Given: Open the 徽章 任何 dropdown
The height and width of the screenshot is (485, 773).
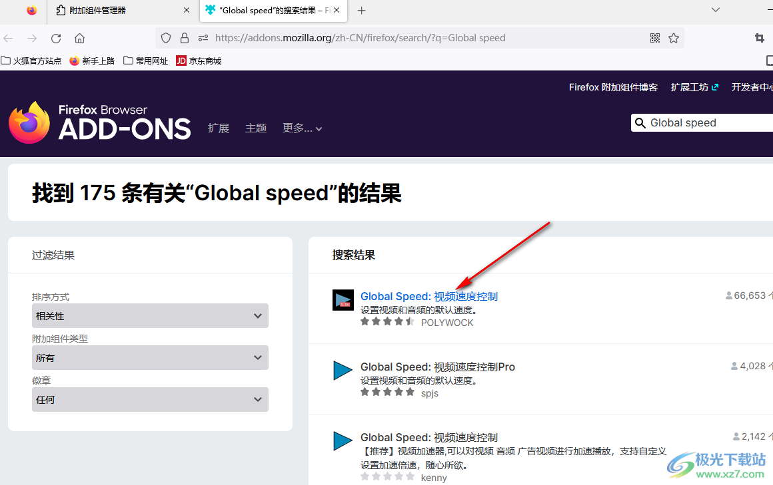Looking at the screenshot, I should click(x=151, y=399).
